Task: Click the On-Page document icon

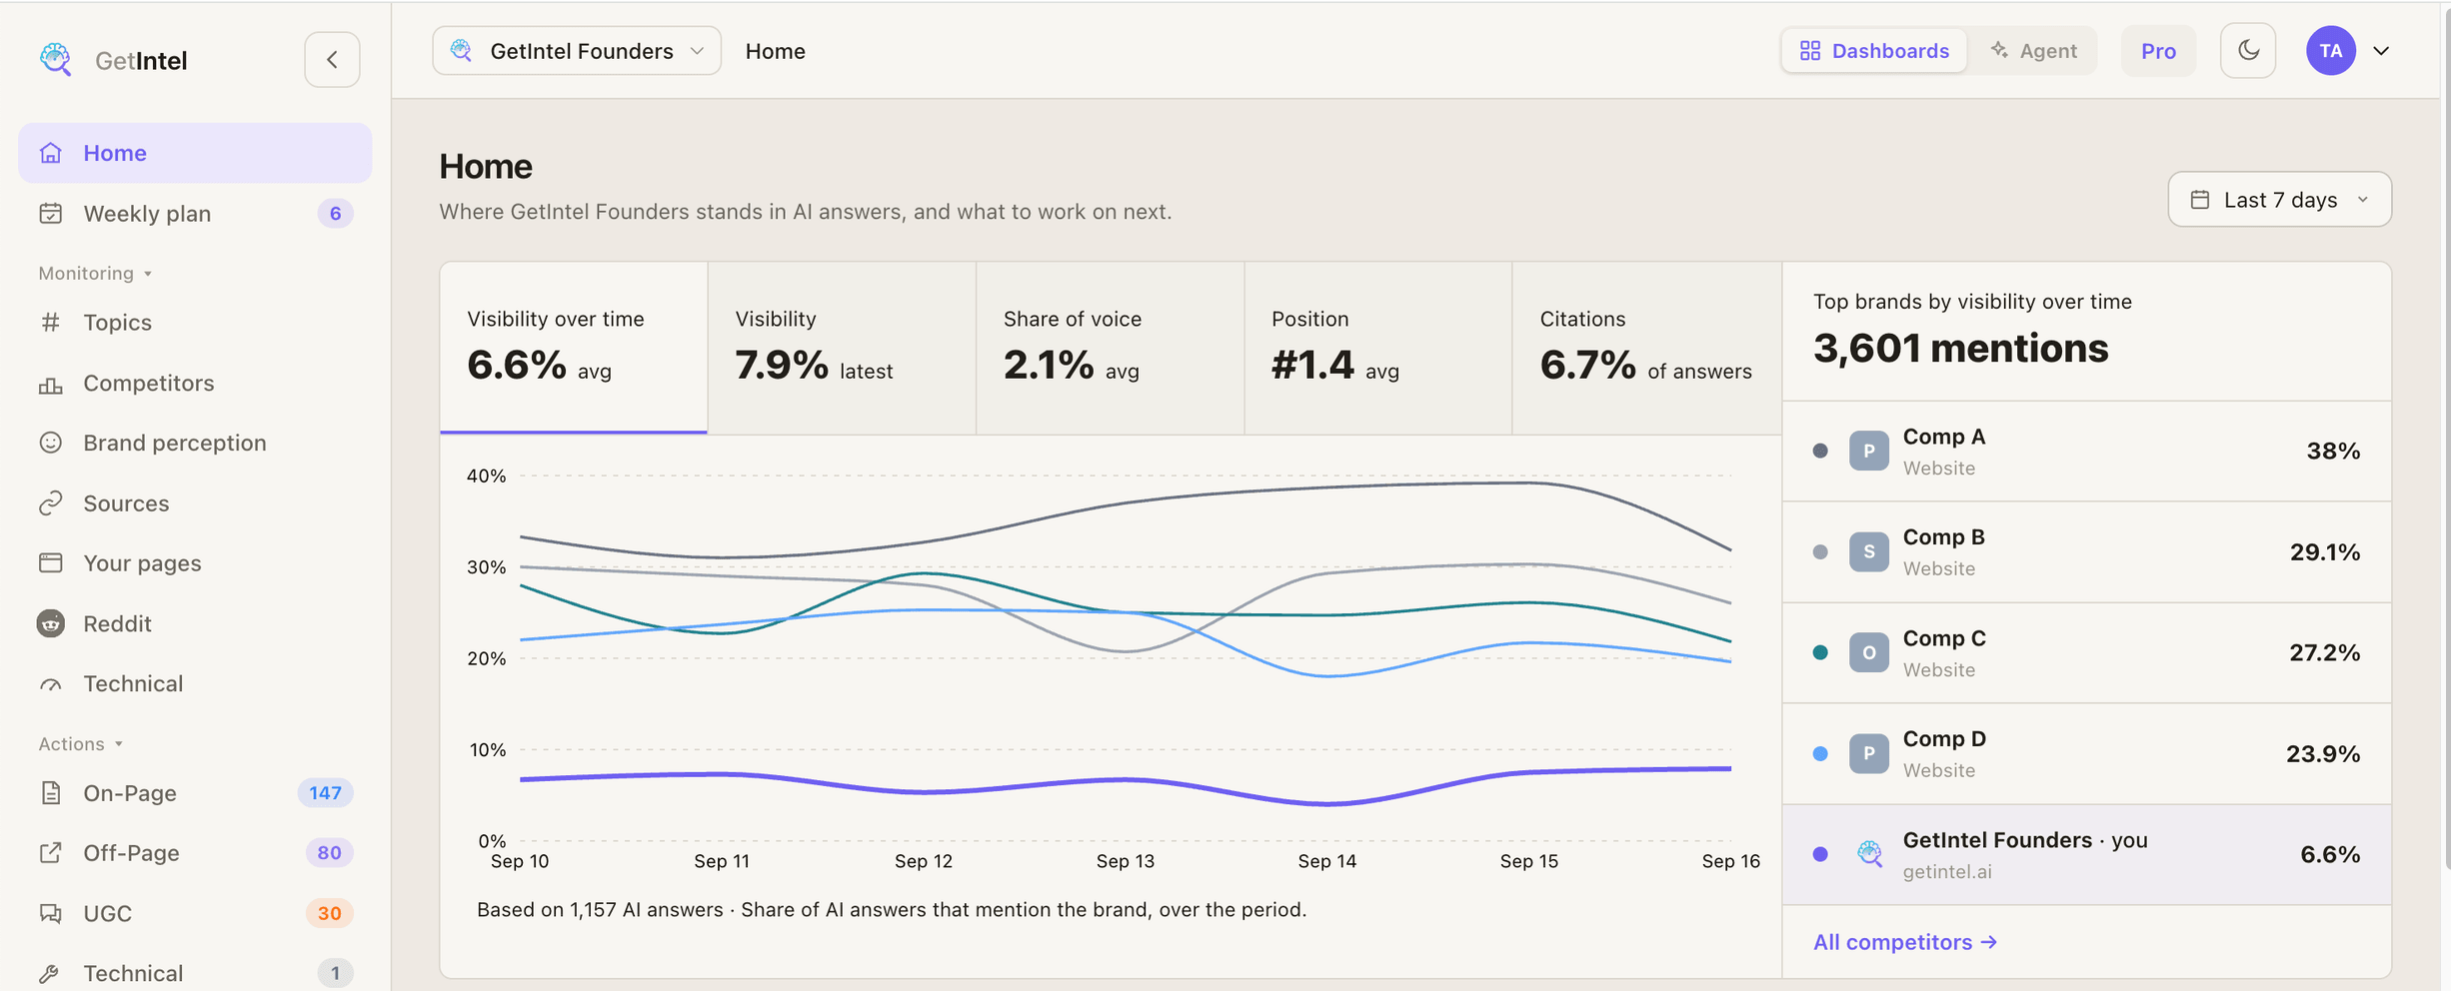Action: [51, 793]
